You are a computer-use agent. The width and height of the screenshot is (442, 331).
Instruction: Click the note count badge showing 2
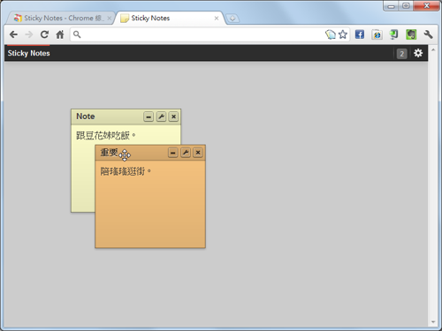[401, 54]
